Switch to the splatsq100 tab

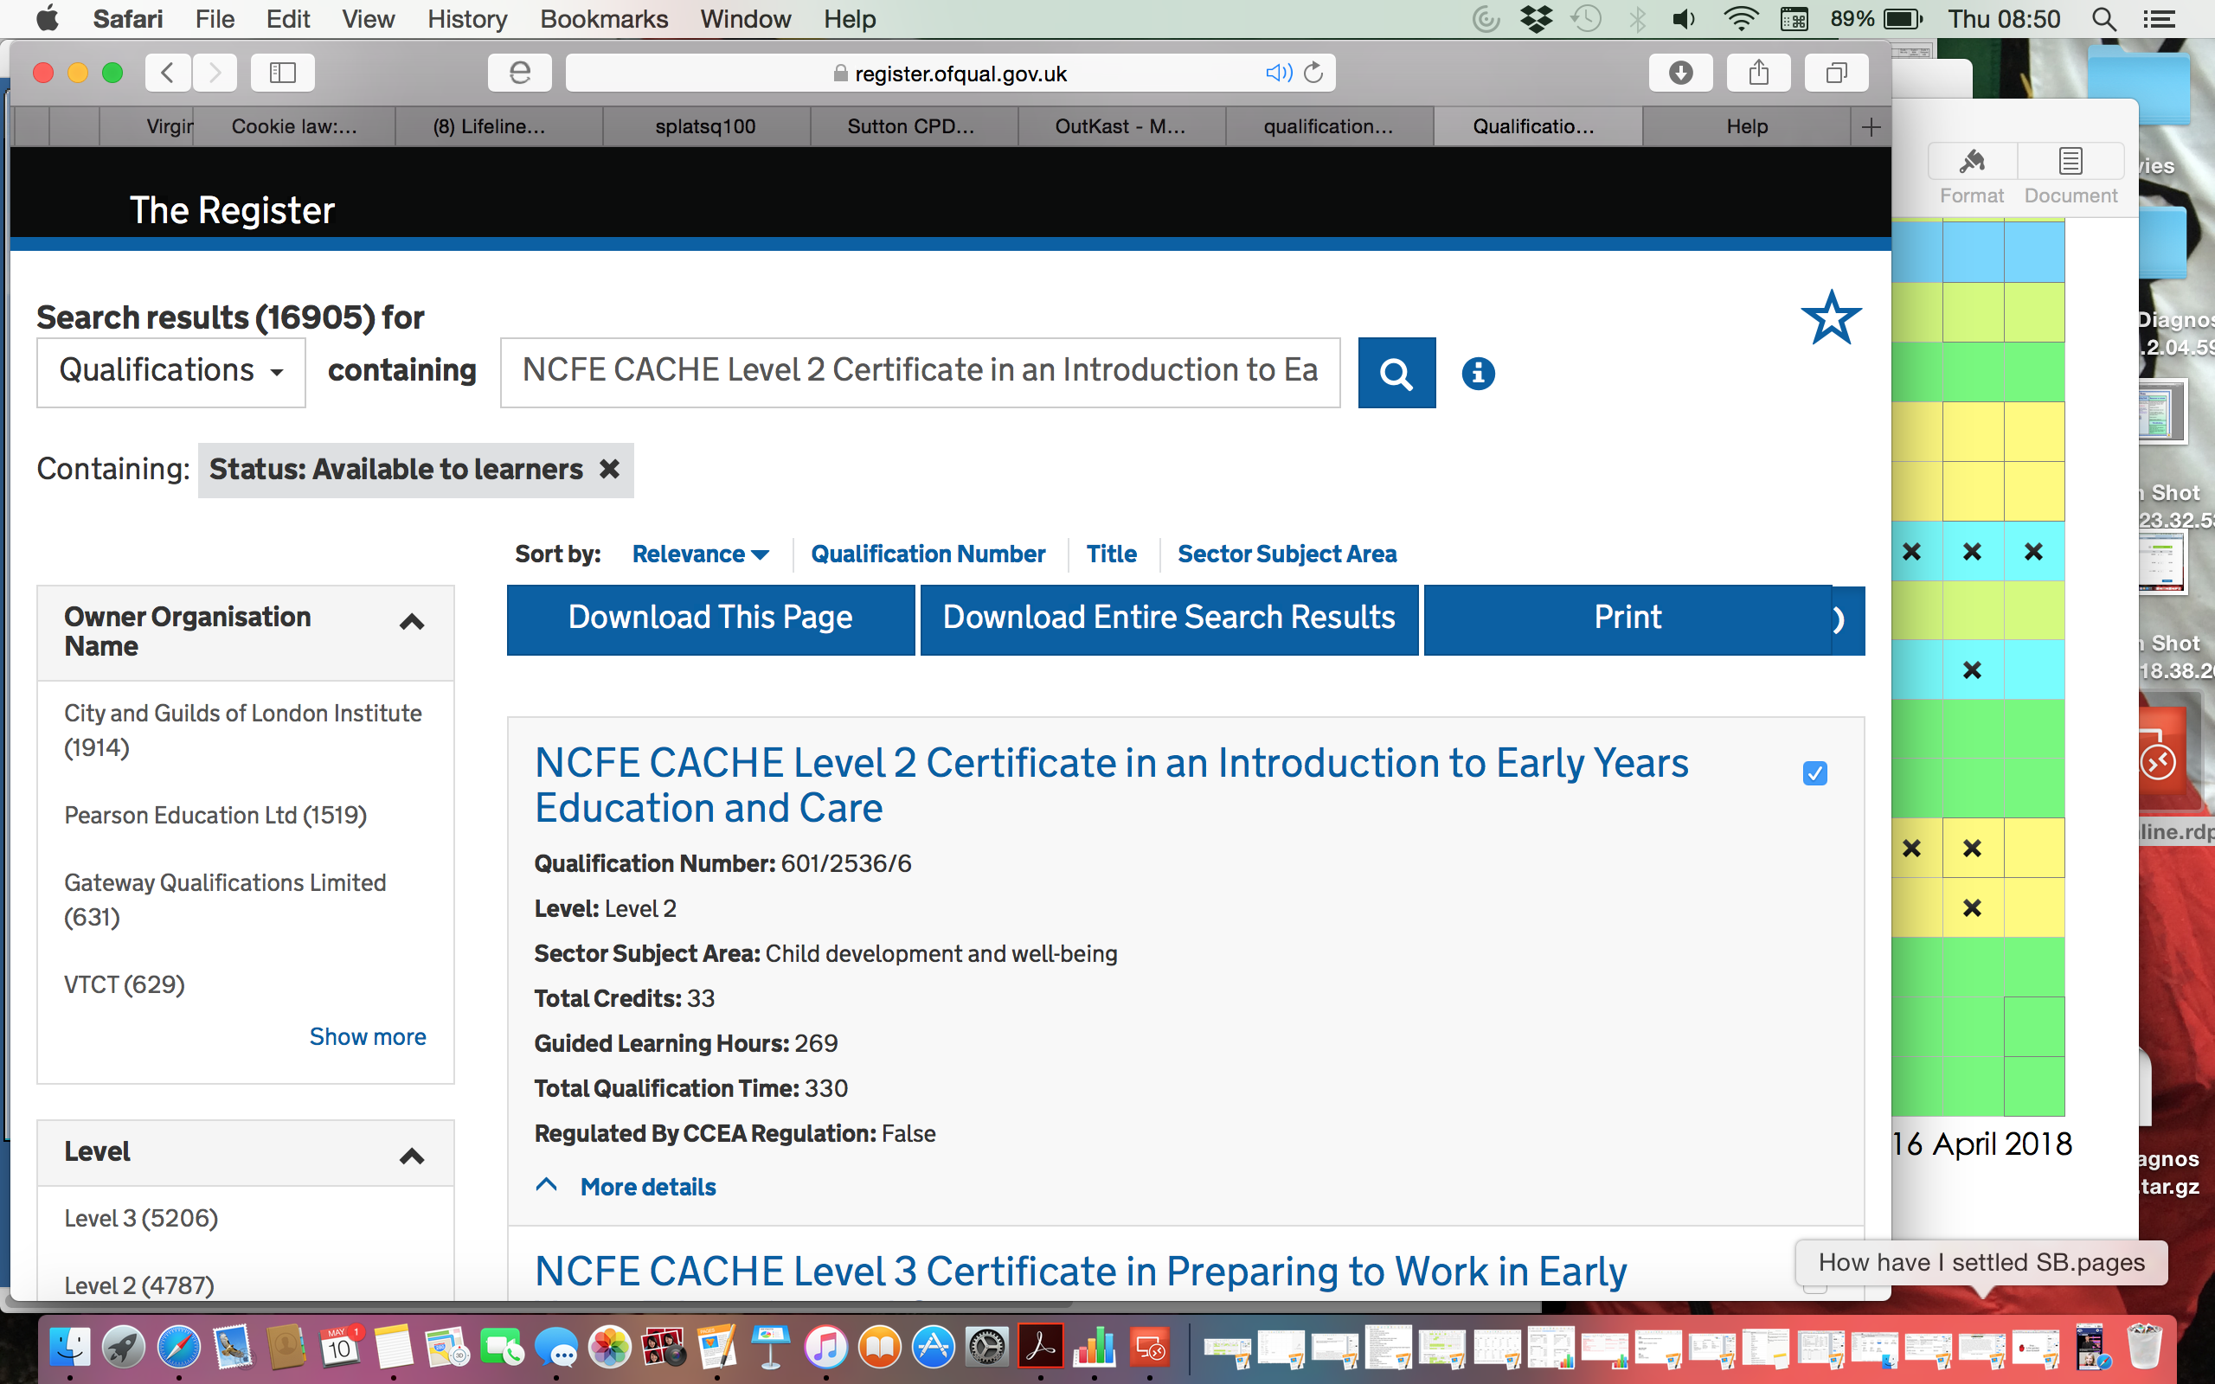[706, 126]
